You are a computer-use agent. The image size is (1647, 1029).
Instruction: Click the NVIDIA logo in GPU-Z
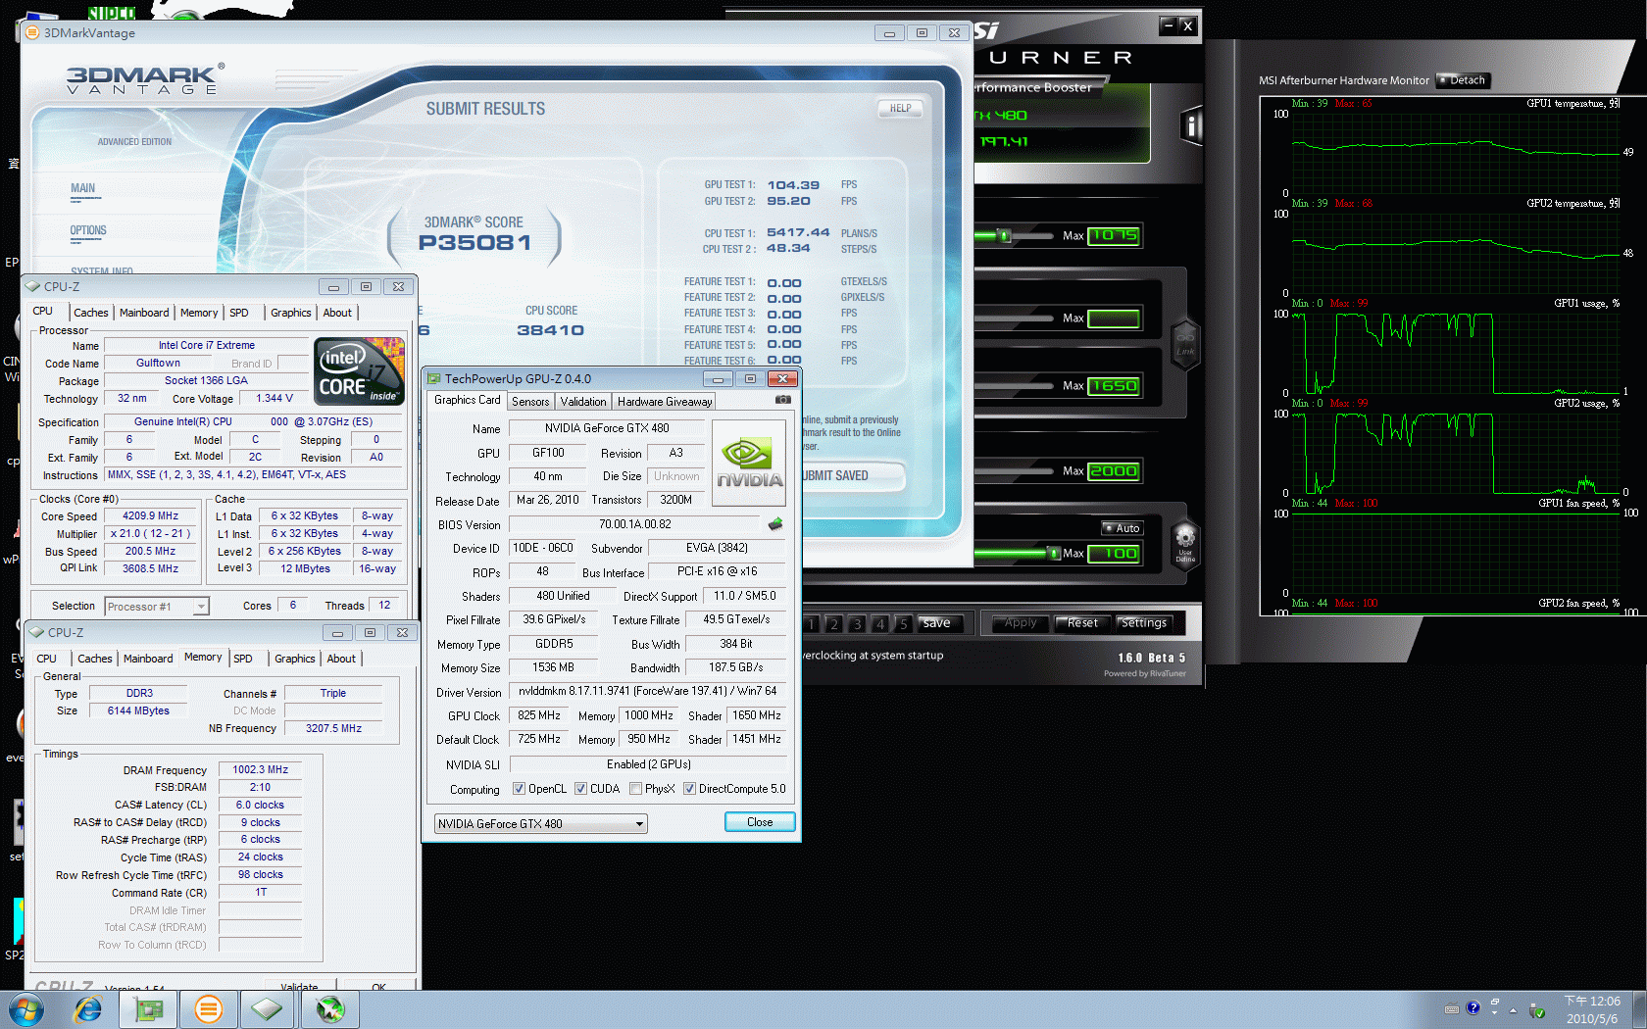[x=749, y=463]
